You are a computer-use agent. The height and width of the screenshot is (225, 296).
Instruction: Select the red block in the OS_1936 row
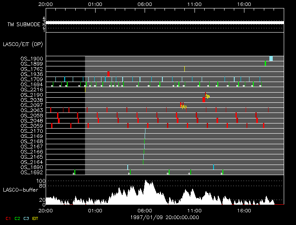[x=109, y=74]
